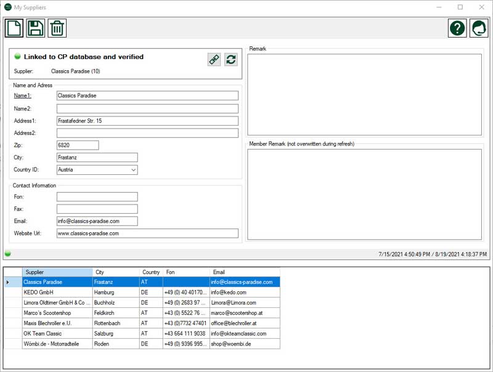Viewport: 493px width, 372px height.
Task: Select the Classics Paradise row
Action: pyautogui.click(x=142, y=282)
